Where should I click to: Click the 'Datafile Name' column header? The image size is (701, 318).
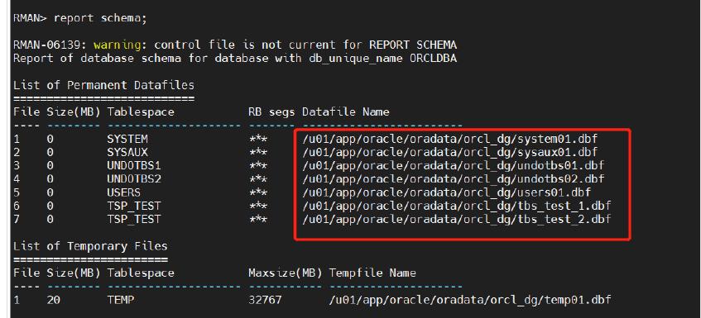(346, 112)
